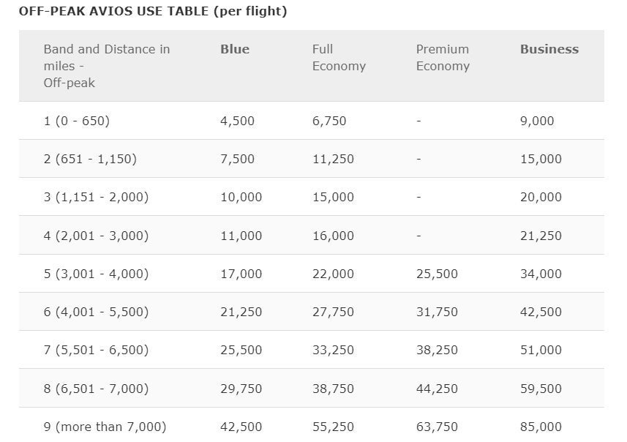The image size is (627, 442).
Task: Click the 59,500 Business value
Action: click(x=541, y=389)
